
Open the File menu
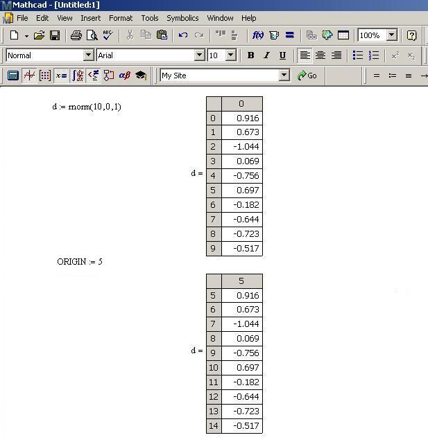click(22, 18)
